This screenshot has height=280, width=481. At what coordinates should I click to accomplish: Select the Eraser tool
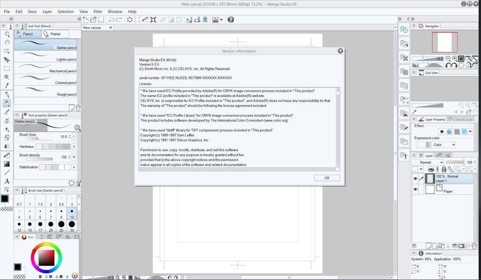tap(7, 137)
